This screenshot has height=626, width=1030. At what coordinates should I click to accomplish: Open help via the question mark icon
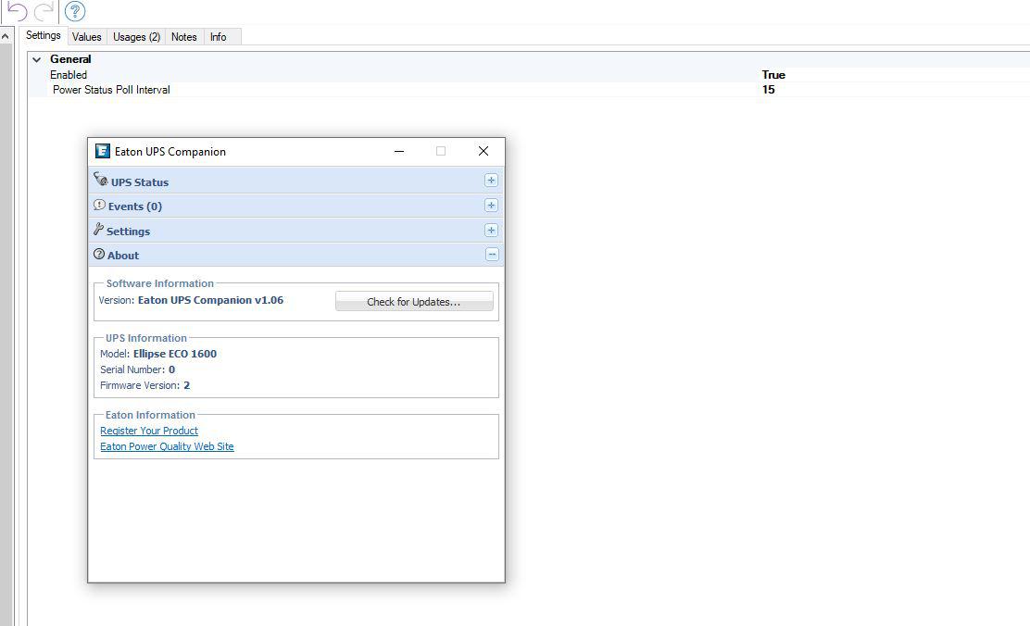74,11
